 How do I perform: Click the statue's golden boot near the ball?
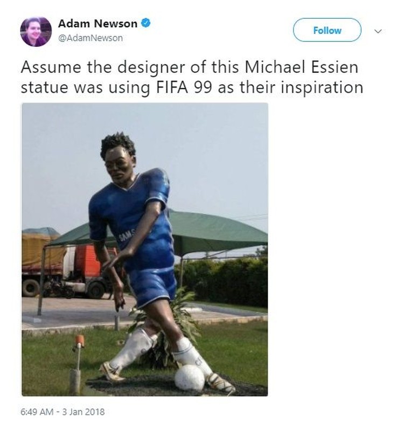pos(220,382)
